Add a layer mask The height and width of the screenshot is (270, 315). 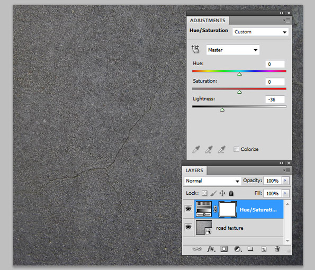coord(224,249)
